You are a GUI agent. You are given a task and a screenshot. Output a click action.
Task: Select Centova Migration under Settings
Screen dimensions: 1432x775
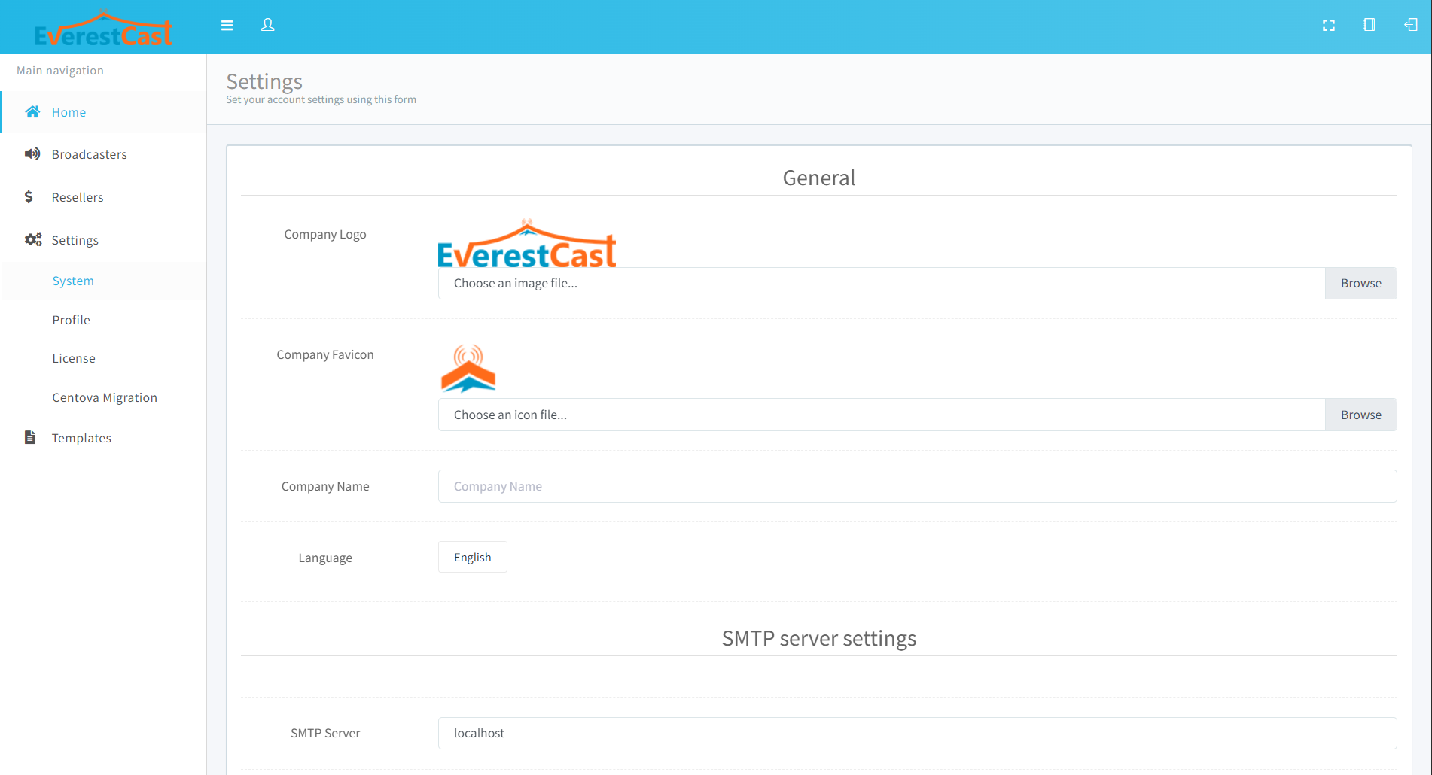point(104,397)
